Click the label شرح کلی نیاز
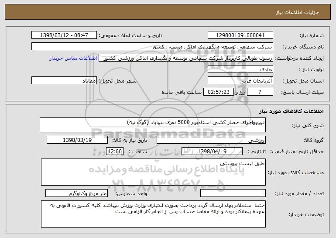The height and width of the screenshot is (238, 336). 308,125
